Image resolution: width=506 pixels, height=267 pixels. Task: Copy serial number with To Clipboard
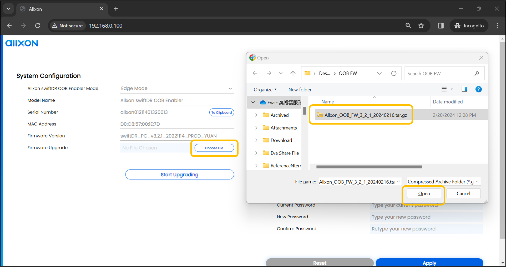pos(221,112)
